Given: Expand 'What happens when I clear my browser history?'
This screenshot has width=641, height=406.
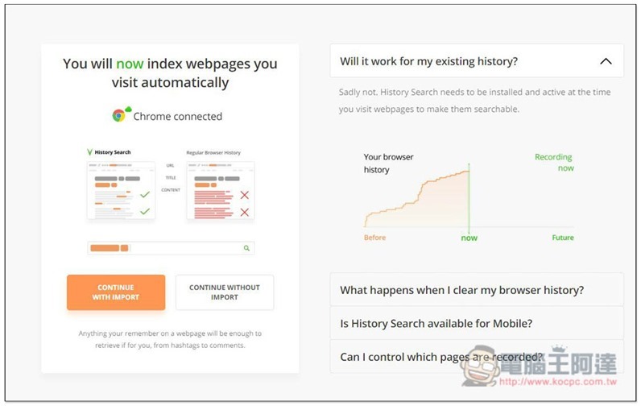Looking at the screenshot, I should pos(477,290).
